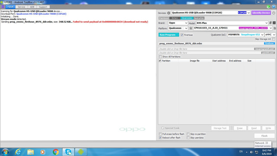Click the Size column header
This screenshot has height=156, width=277.
[x=249, y=61]
